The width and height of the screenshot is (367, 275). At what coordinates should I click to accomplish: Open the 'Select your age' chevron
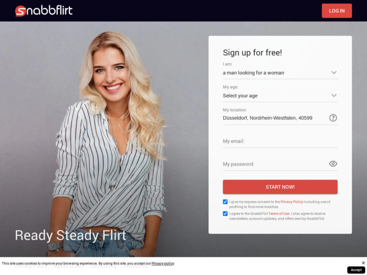[x=334, y=95]
